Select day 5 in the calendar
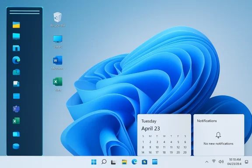 click(178, 142)
